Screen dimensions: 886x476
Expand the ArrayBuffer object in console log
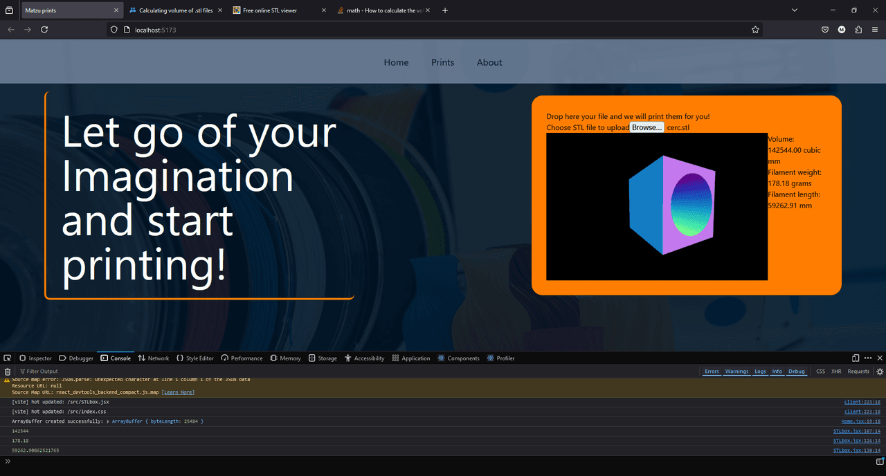click(108, 421)
